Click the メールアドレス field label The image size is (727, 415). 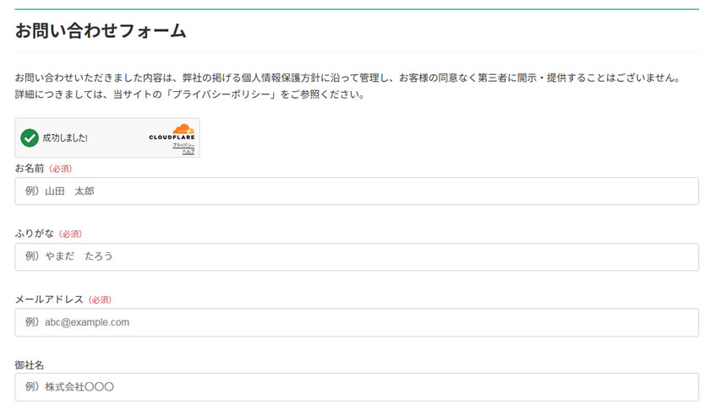[49, 299]
